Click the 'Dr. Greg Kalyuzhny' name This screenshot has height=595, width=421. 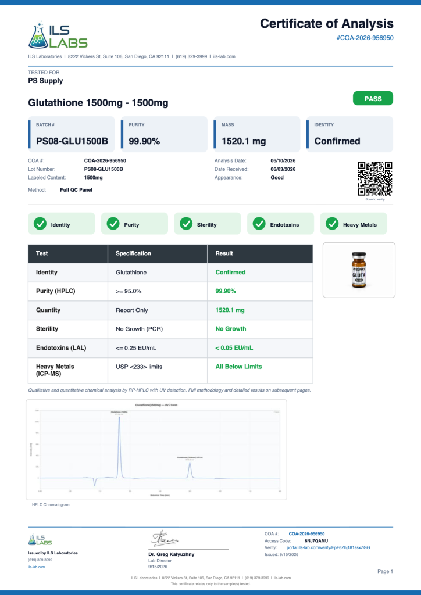click(x=171, y=554)
